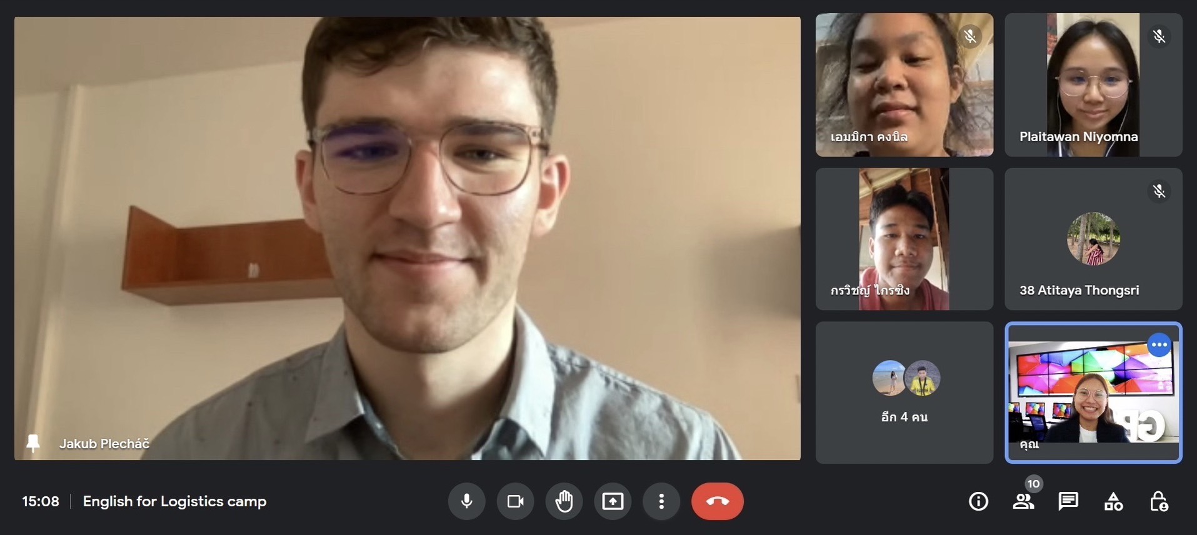Raise your hand in the meeting
1197x535 pixels.
(x=564, y=501)
